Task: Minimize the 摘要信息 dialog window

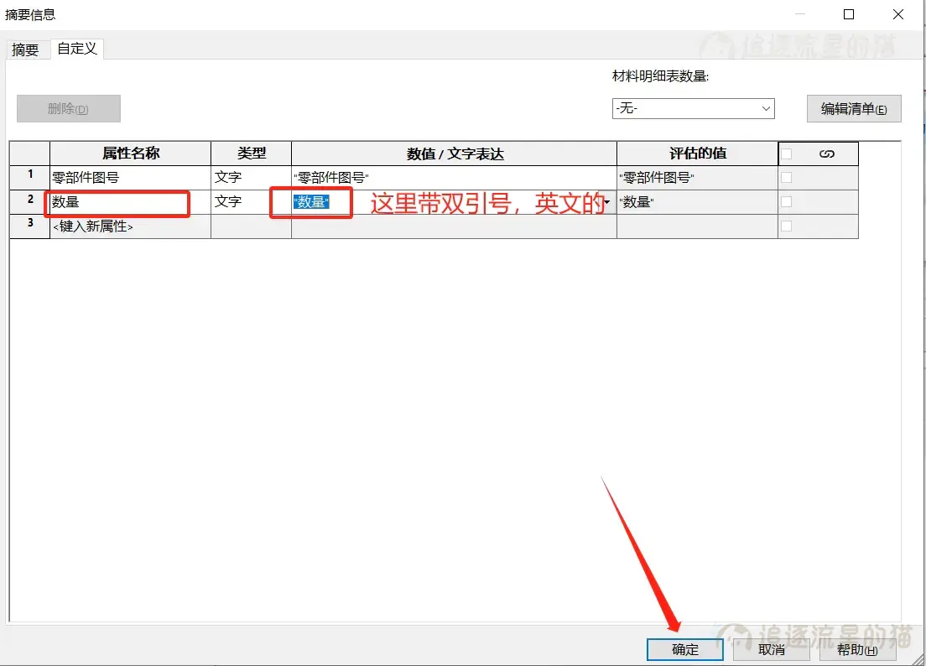Action: pos(801,14)
